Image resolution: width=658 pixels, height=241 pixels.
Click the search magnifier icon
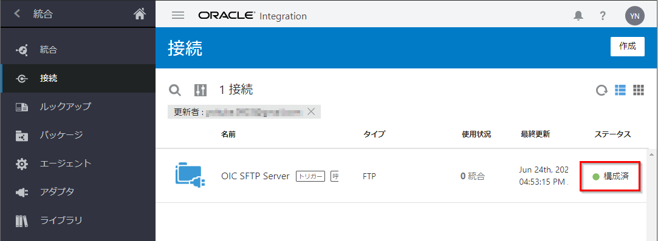click(x=174, y=90)
